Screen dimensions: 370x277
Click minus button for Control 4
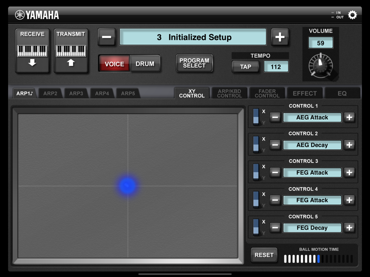(x=275, y=200)
